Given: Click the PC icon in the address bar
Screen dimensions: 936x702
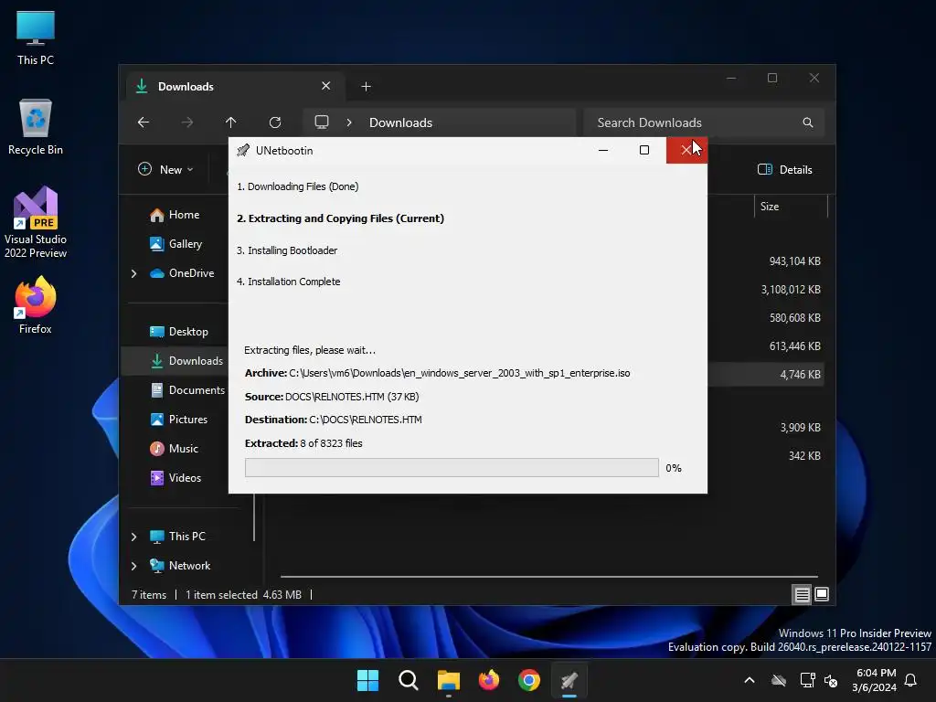Looking at the screenshot, I should [322, 122].
